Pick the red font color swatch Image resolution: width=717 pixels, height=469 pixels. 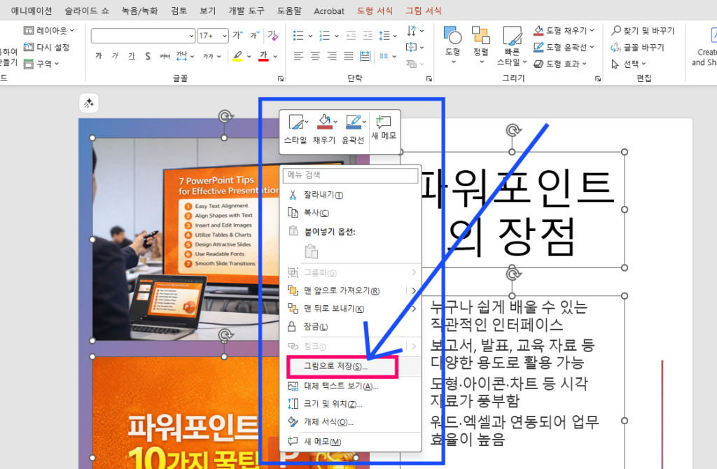coord(264,56)
